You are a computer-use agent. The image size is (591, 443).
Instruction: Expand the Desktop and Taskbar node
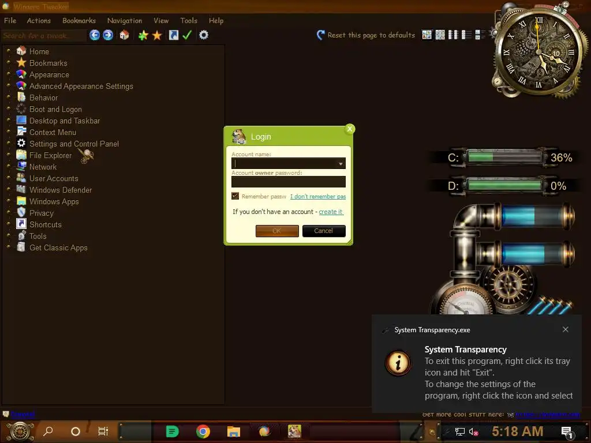click(x=9, y=120)
